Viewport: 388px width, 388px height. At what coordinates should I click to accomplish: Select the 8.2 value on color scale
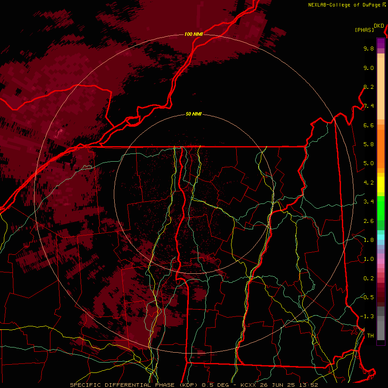pos(369,87)
